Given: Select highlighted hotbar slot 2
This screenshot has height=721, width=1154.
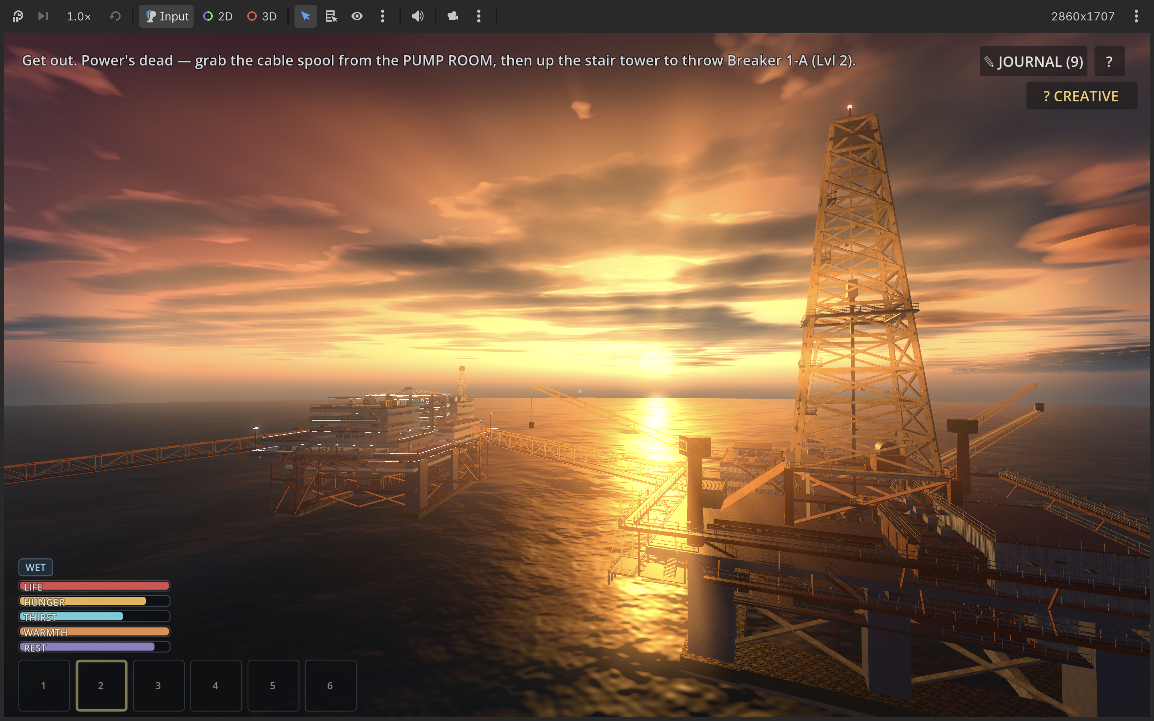Looking at the screenshot, I should [101, 686].
